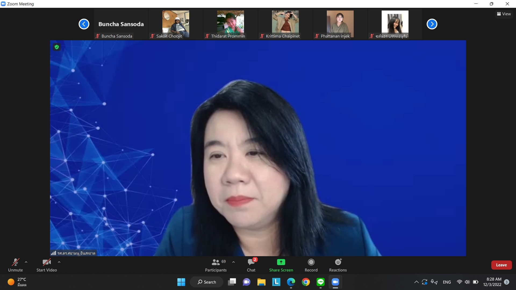Open the View layout menu

coord(504,14)
